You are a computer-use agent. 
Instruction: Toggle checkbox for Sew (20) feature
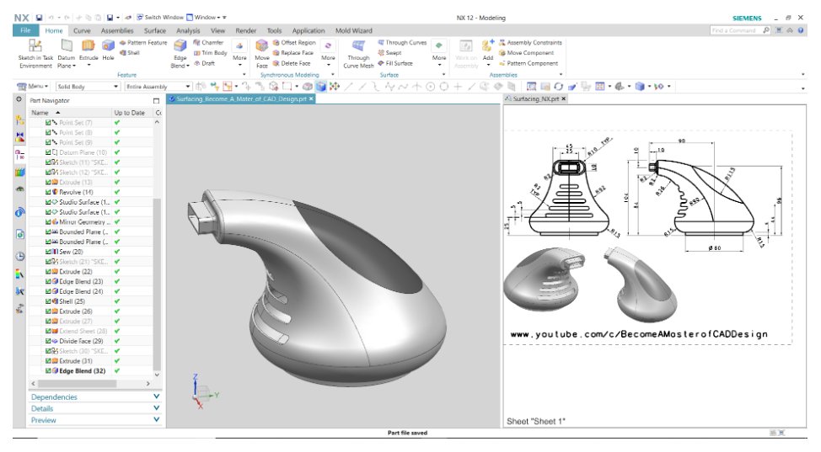pyautogui.click(x=48, y=252)
